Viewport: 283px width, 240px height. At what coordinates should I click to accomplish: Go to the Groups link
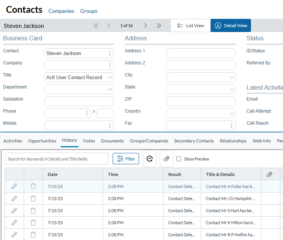[89, 11]
